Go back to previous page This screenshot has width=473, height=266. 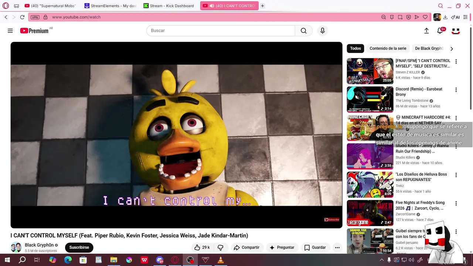pos(6,17)
